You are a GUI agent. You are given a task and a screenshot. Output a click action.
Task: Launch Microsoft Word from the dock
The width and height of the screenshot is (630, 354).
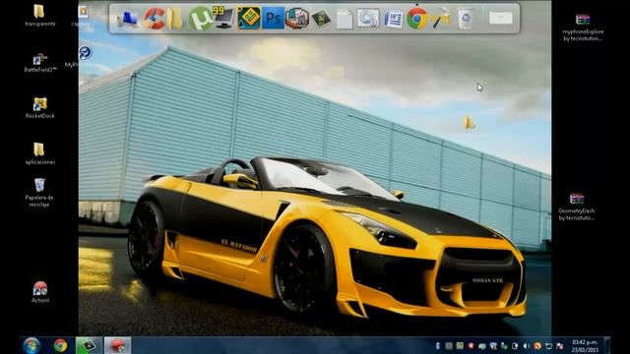coord(393,19)
